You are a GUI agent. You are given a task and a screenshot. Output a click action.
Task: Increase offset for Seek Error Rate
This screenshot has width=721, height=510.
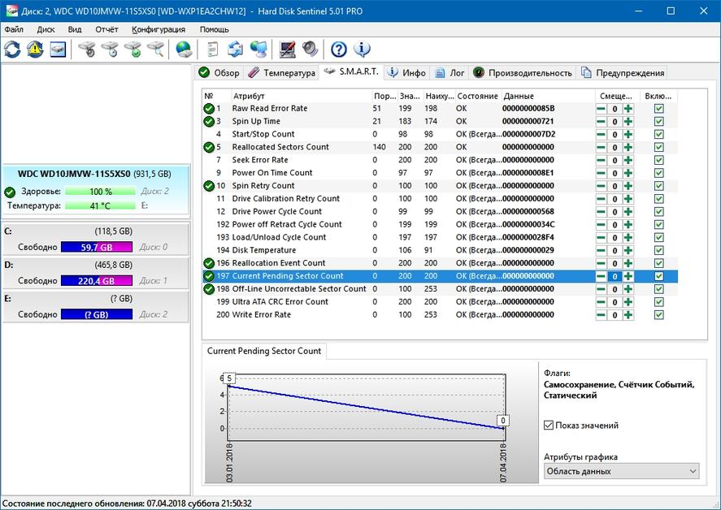pos(628,160)
